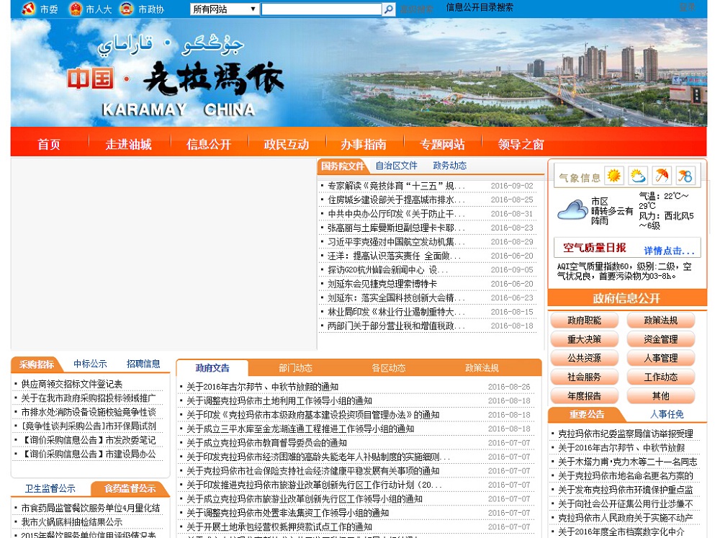The width and height of the screenshot is (720, 538).
Task: Switch to the 重要公告 tab
Action: 587,414
